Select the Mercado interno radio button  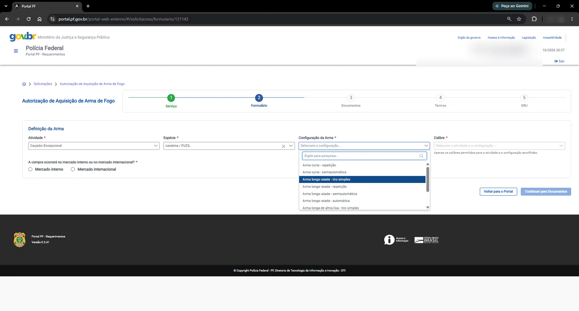pyautogui.click(x=30, y=169)
